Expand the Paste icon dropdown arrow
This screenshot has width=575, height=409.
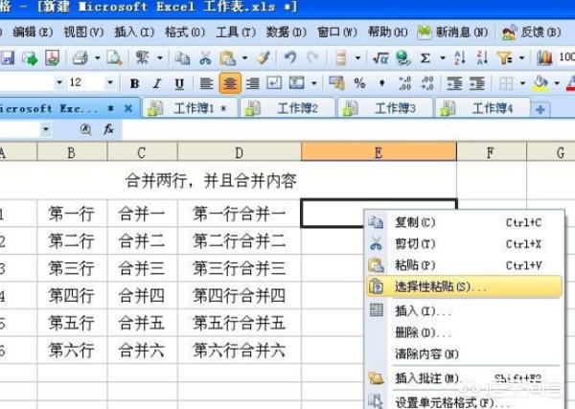coord(244,57)
